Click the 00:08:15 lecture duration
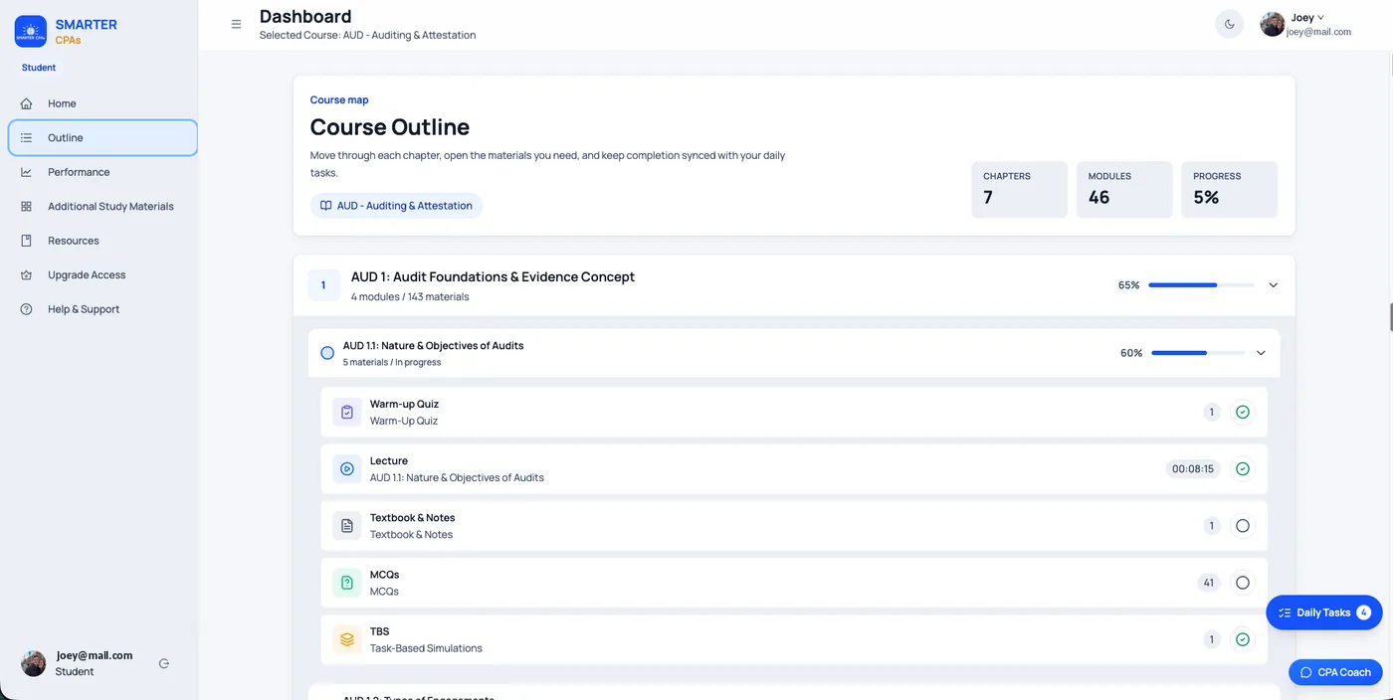The height and width of the screenshot is (700, 1393). 1193,468
